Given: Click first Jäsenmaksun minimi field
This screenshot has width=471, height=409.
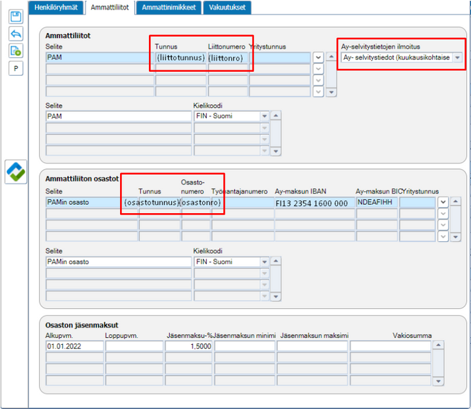Looking at the screenshot, I should tap(245, 346).
